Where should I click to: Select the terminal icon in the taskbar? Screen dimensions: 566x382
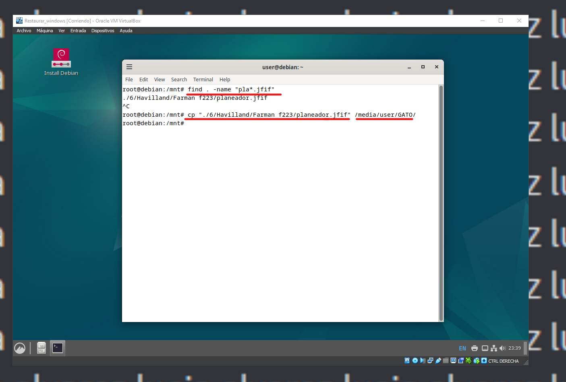coord(58,348)
